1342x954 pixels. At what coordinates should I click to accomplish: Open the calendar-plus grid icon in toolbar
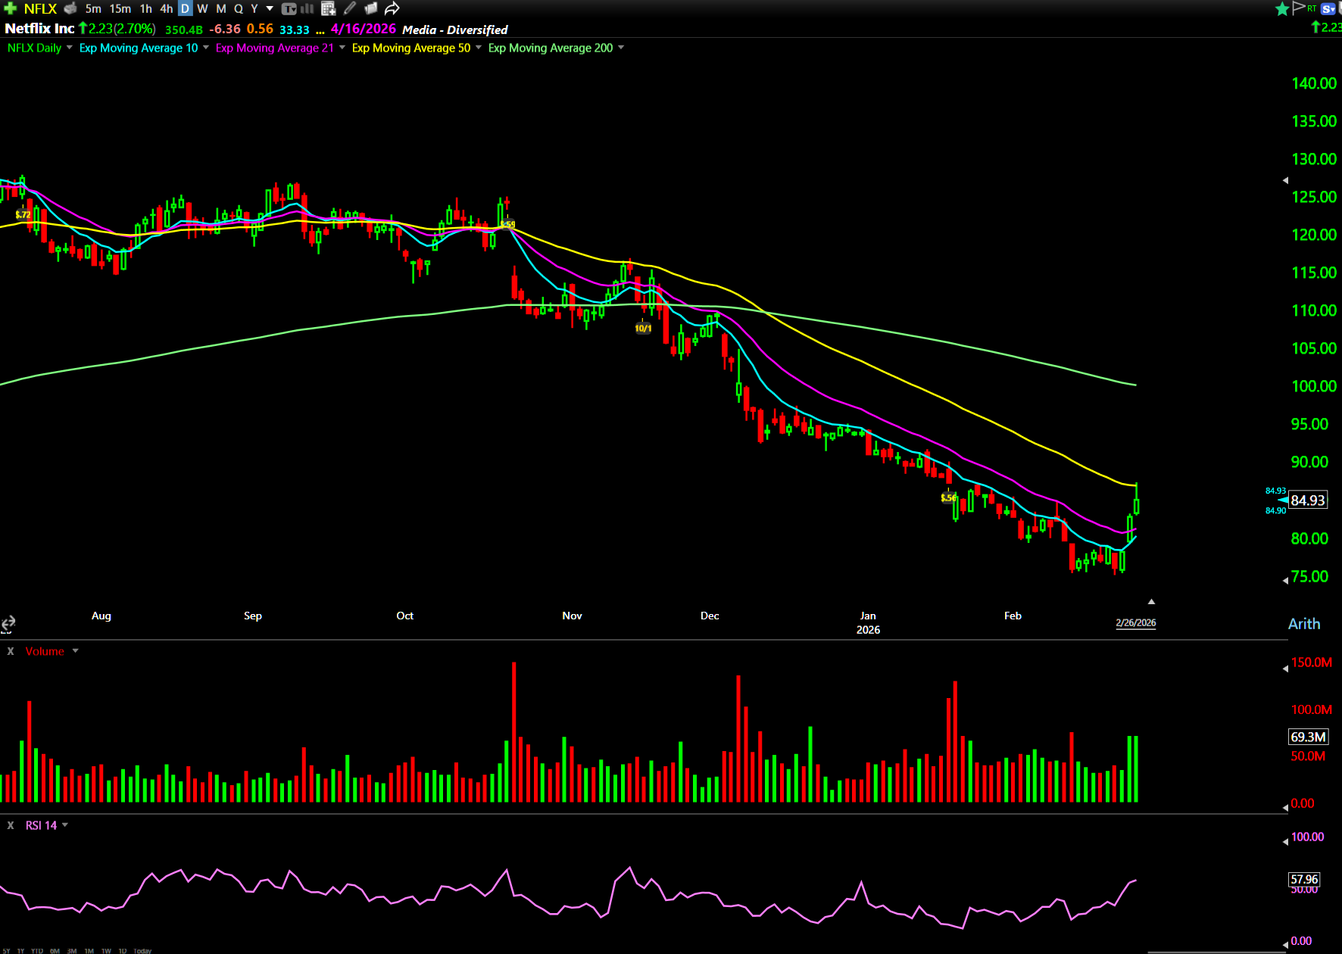[328, 8]
